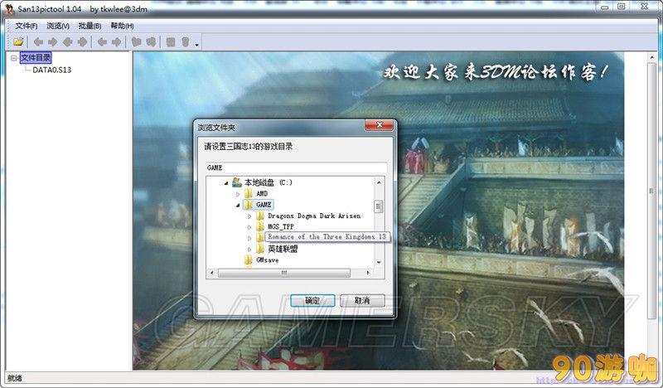Expand the 英雄联盟 folder

(249, 250)
